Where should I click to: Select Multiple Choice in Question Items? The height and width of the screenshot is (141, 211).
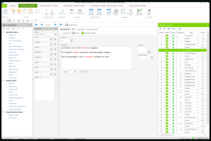tap(14, 61)
